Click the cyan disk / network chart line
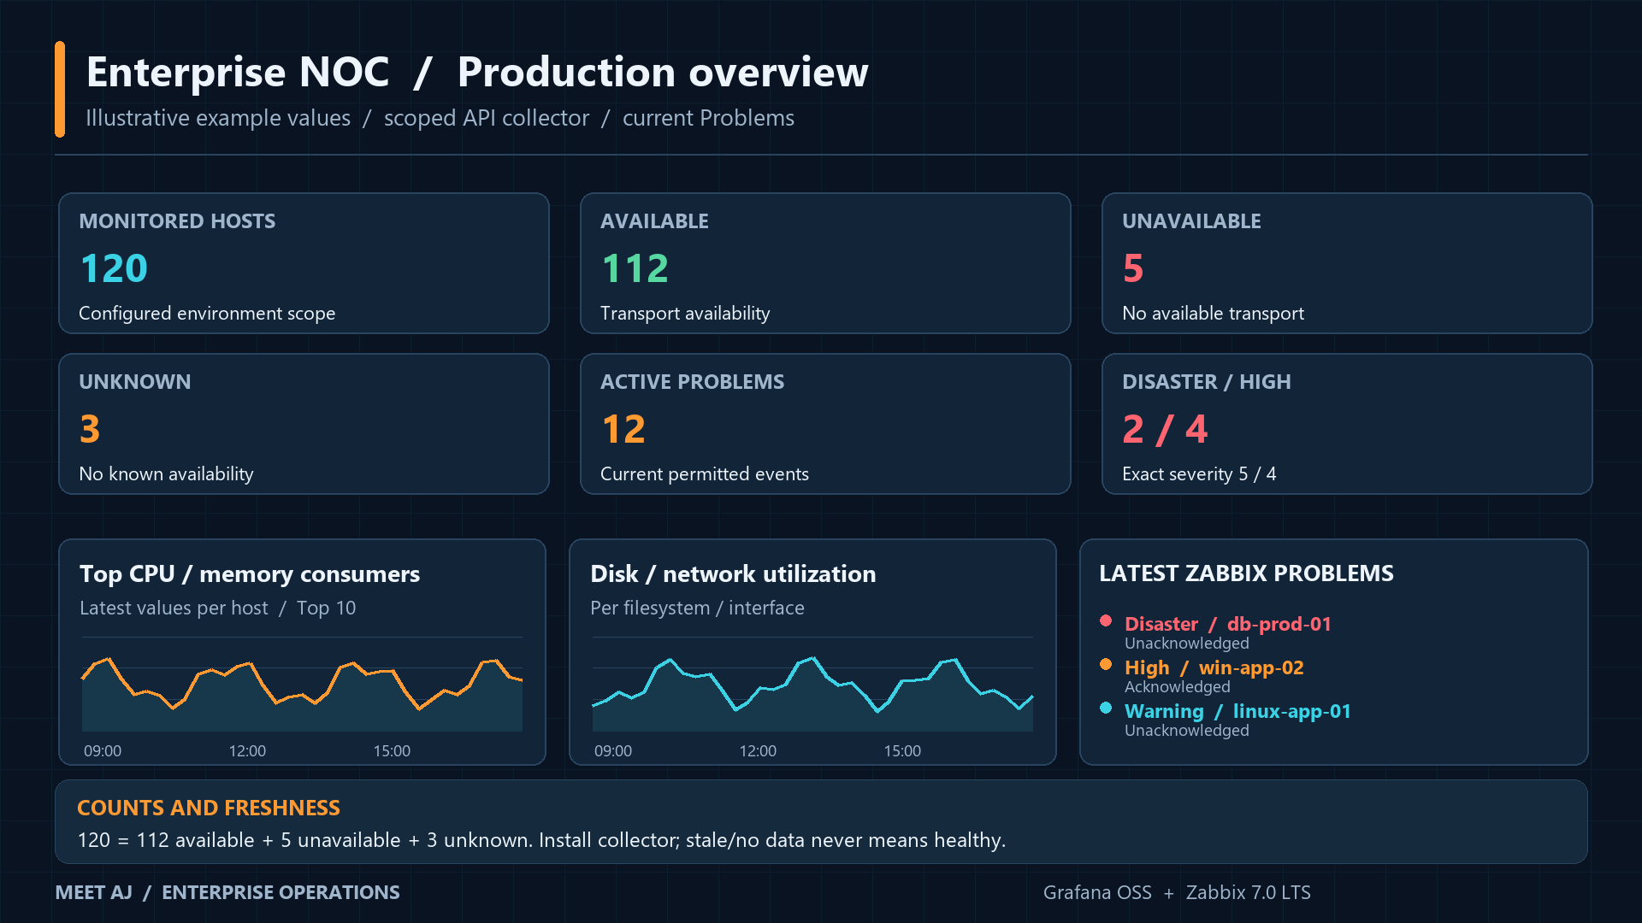Viewport: 1642px width, 923px height. pos(812,684)
